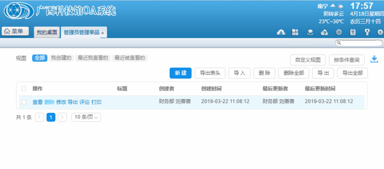This screenshot has height=169, width=384.
Task: Click the row's 导出 link
Action: [73, 102]
